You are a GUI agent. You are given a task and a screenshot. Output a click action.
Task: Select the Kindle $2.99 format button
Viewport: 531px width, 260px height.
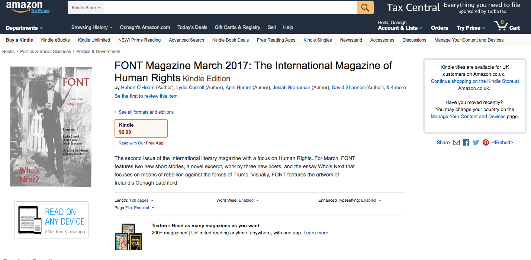click(141, 129)
